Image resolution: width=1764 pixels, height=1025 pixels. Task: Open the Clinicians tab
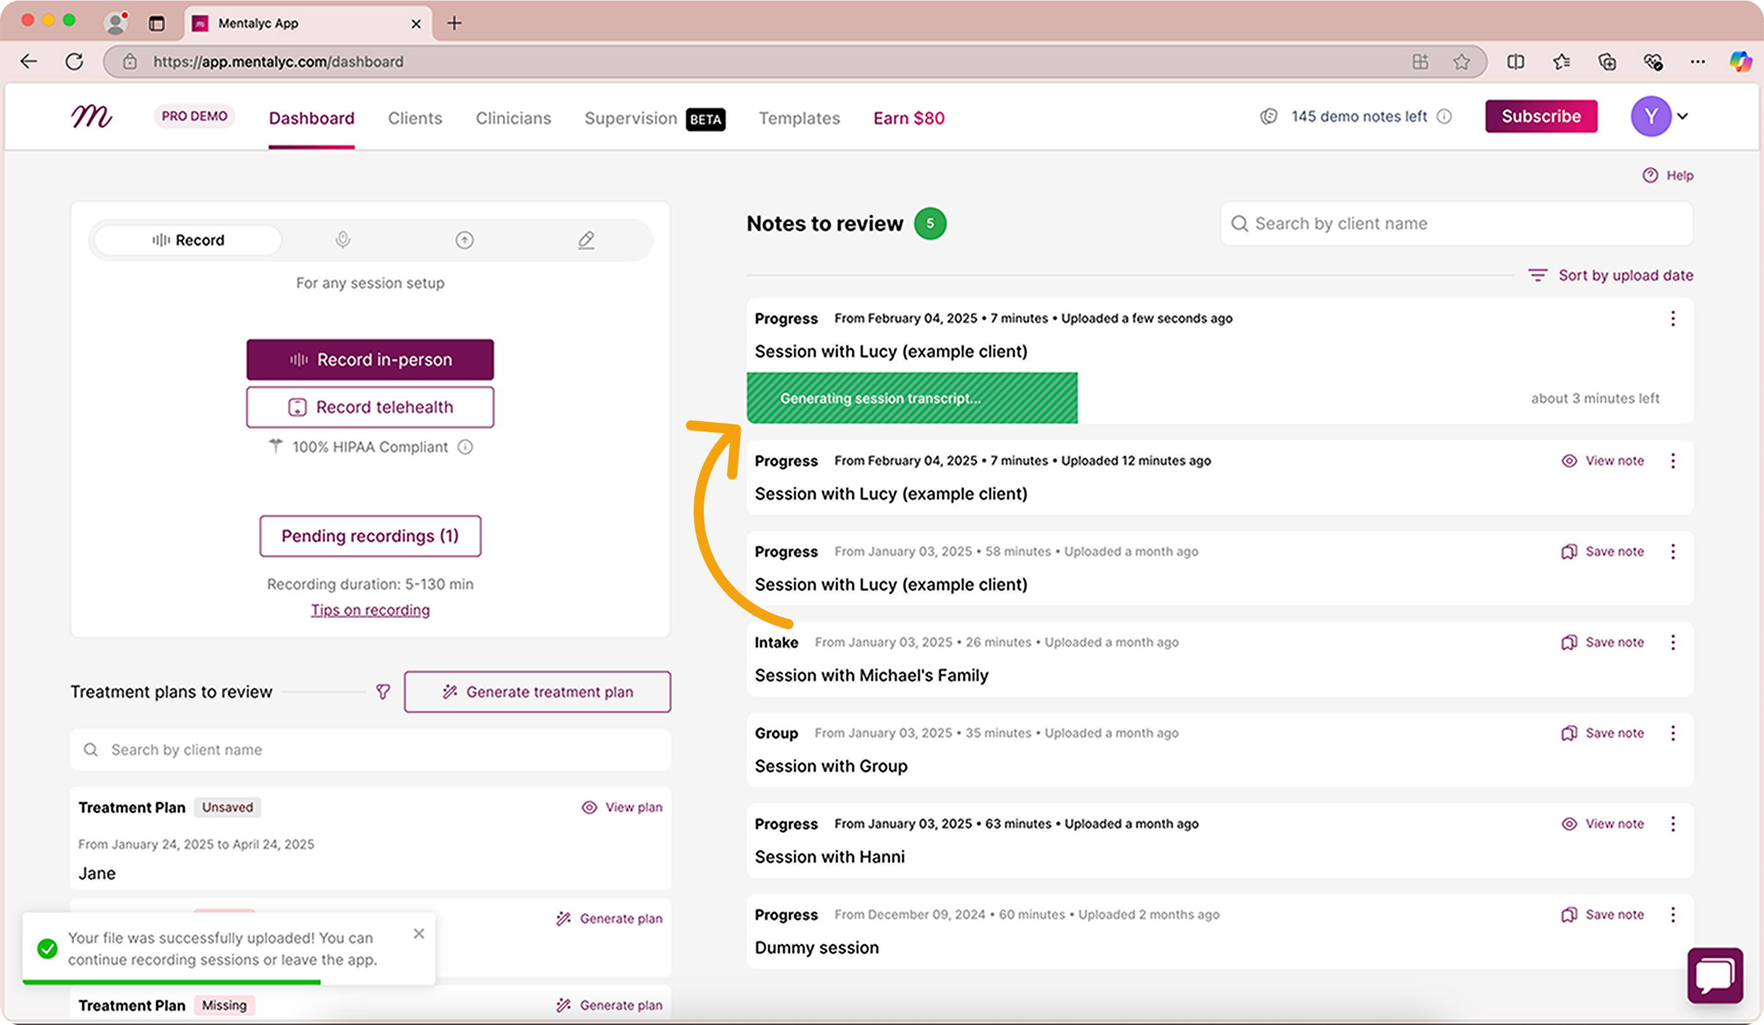(x=513, y=118)
